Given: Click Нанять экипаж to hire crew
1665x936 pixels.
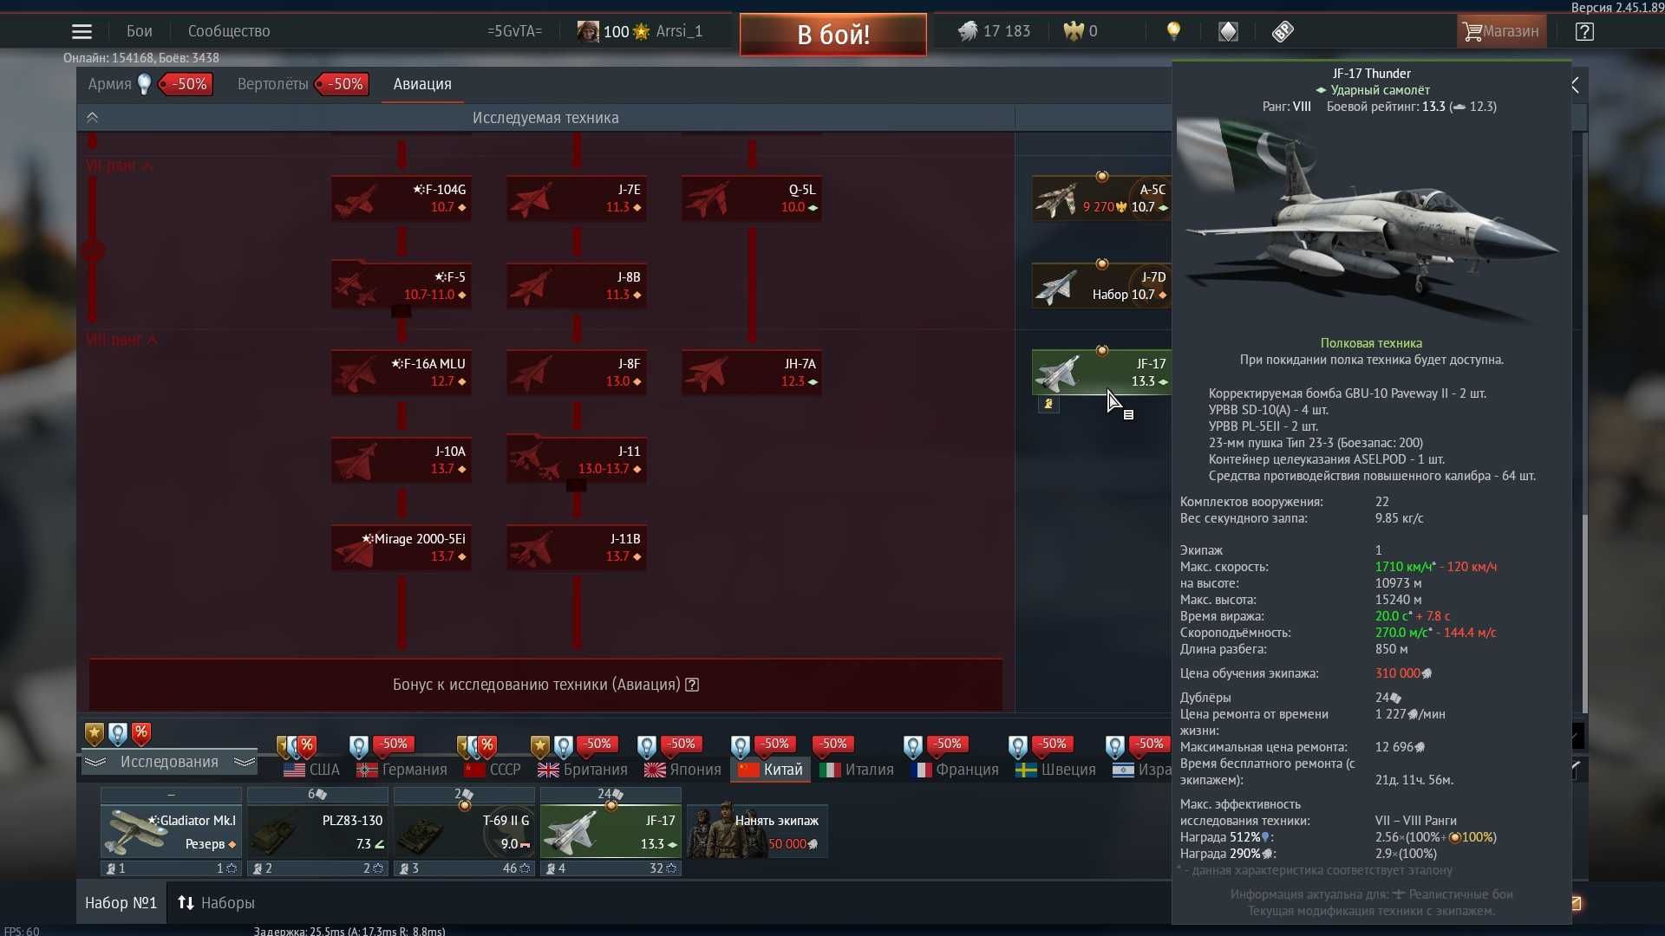Looking at the screenshot, I should tap(757, 831).
